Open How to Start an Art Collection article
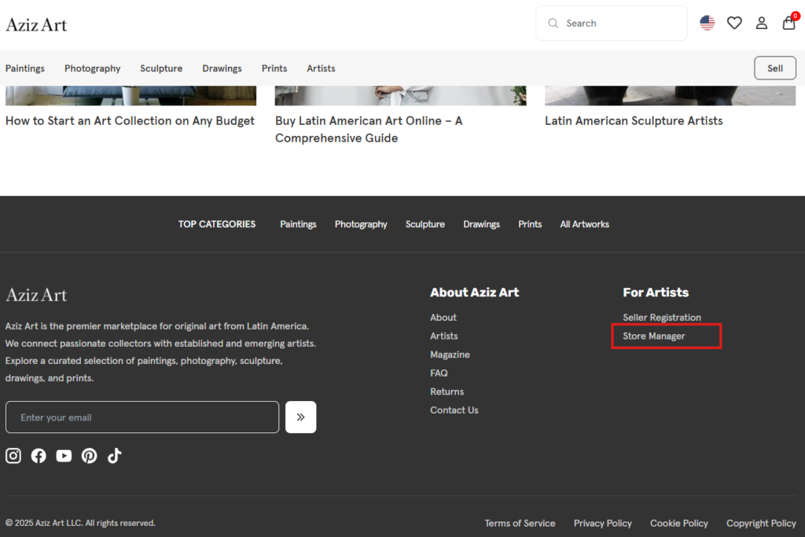The image size is (805, 537). pyautogui.click(x=130, y=121)
